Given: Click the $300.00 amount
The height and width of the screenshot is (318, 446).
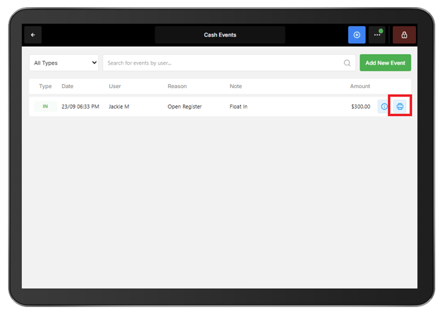Looking at the screenshot, I should click(361, 107).
